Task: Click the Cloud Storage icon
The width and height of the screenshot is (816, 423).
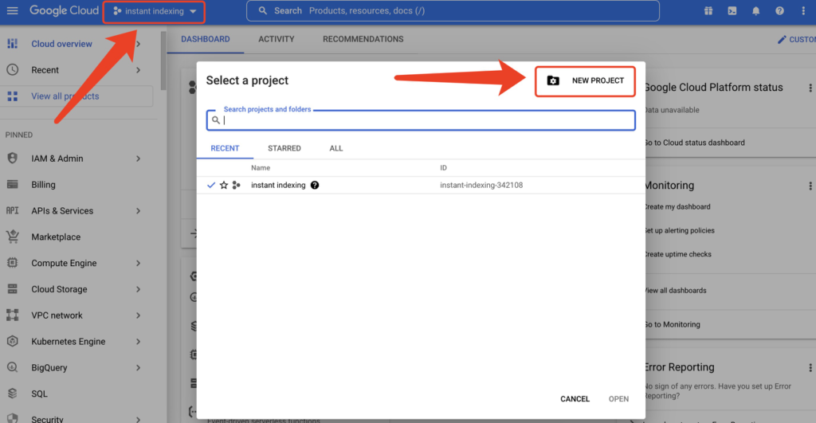Action: [x=13, y=288]
